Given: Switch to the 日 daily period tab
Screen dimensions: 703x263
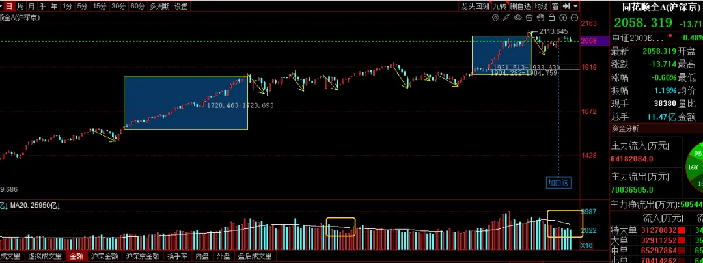Looking at the screenshot, I should [x=9, y=7].
